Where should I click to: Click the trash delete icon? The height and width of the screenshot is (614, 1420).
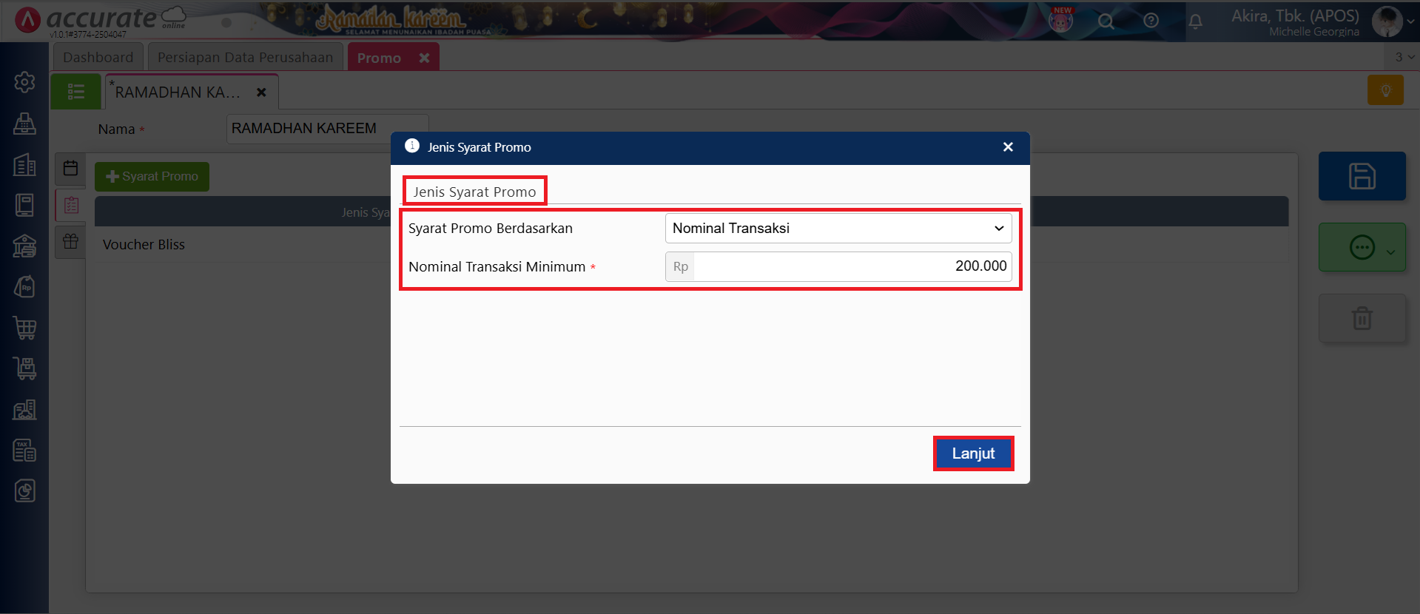pyautogui.click(x=1362, y=318)
